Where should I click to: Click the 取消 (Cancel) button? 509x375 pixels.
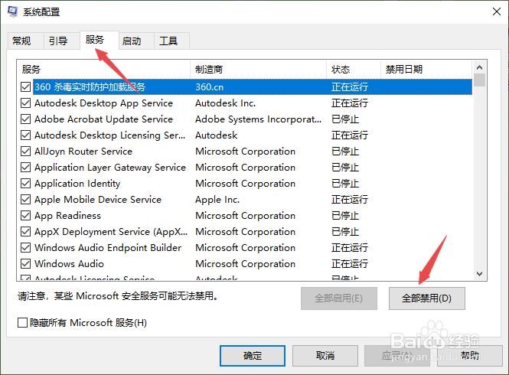click(325, 356)
